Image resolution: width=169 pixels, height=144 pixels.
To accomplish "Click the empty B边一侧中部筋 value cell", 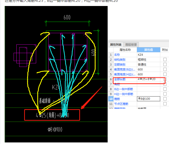I will 148,89.
